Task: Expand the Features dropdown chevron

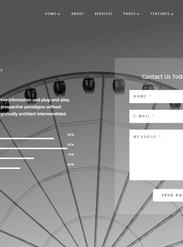Action: coord(172,14)
